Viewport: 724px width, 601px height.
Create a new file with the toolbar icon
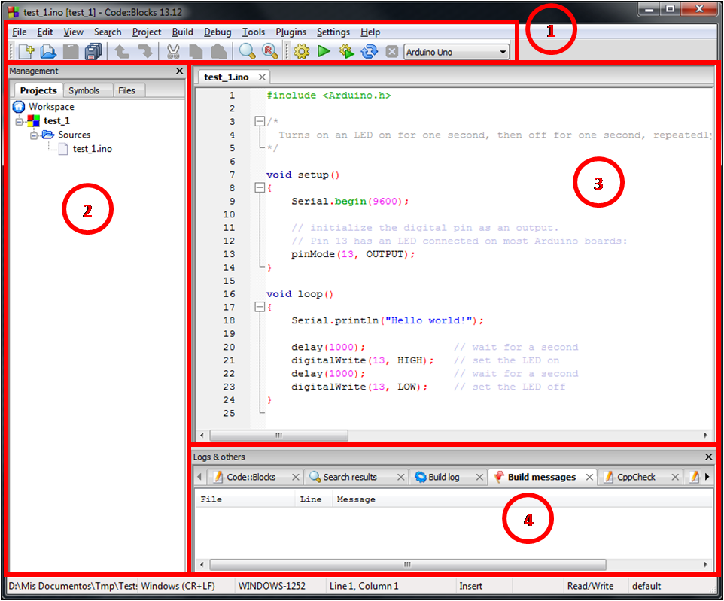tap(27, 51)
